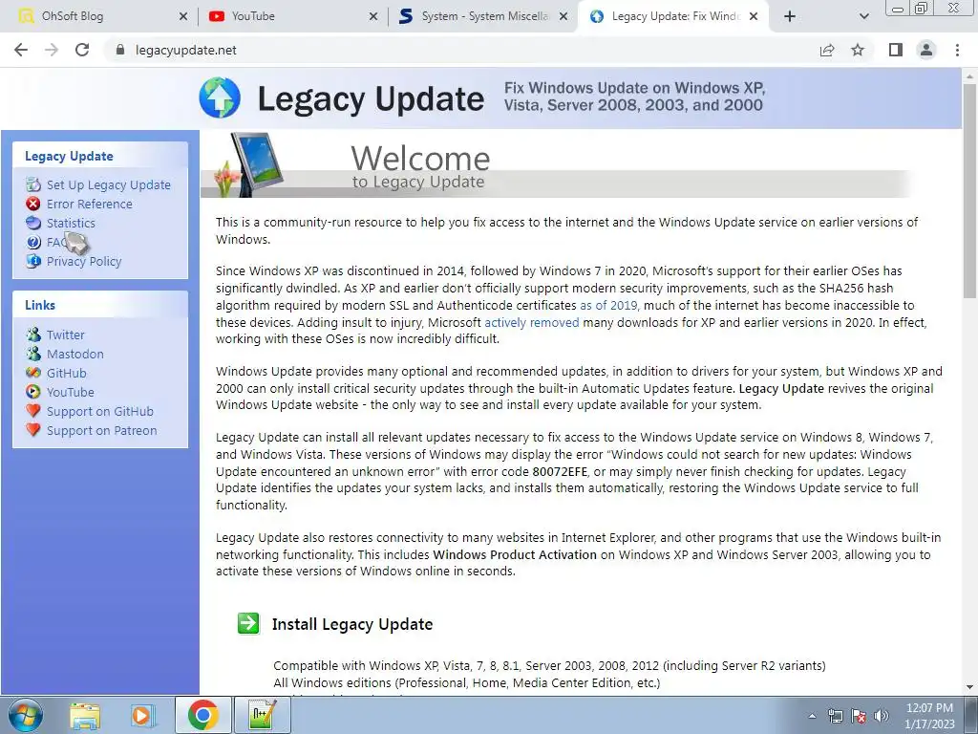Launch Windows Media Player from taskbar
Screen dimensions: 978x734
point(143,715)
